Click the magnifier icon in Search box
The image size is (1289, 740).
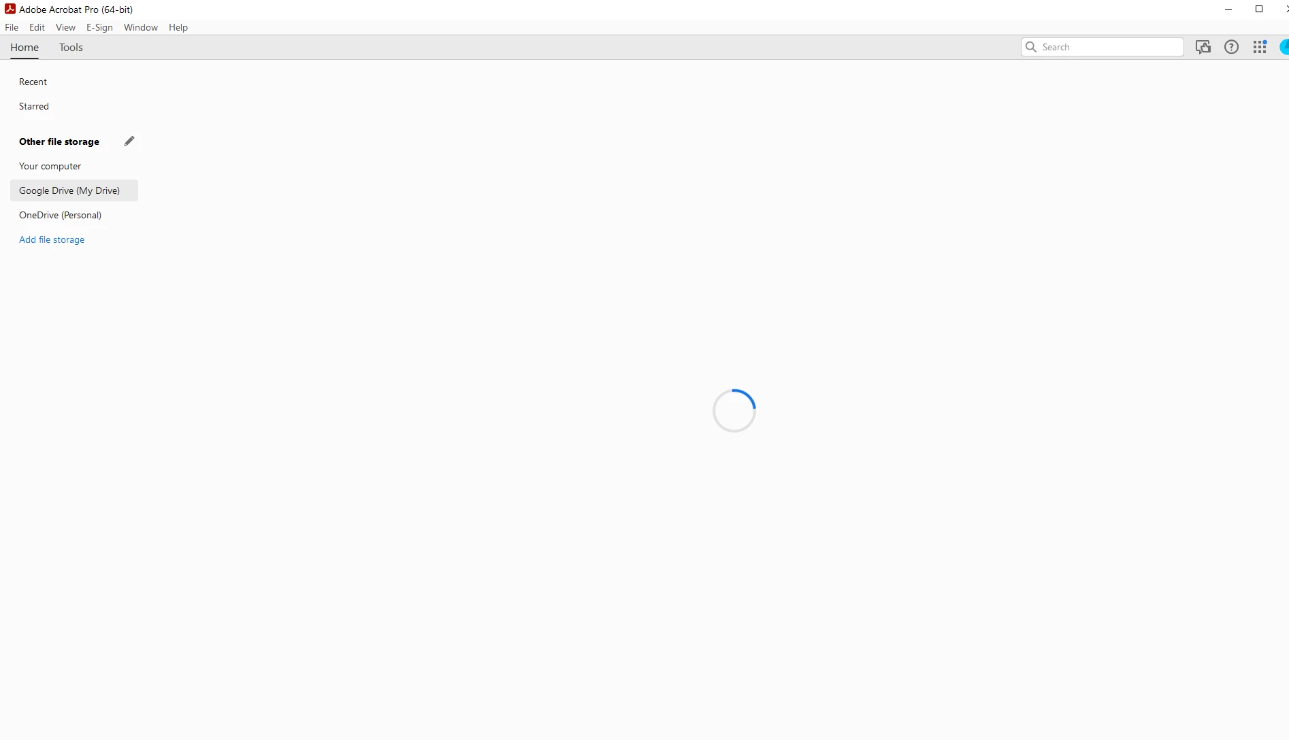click(x=1031, y=47)
